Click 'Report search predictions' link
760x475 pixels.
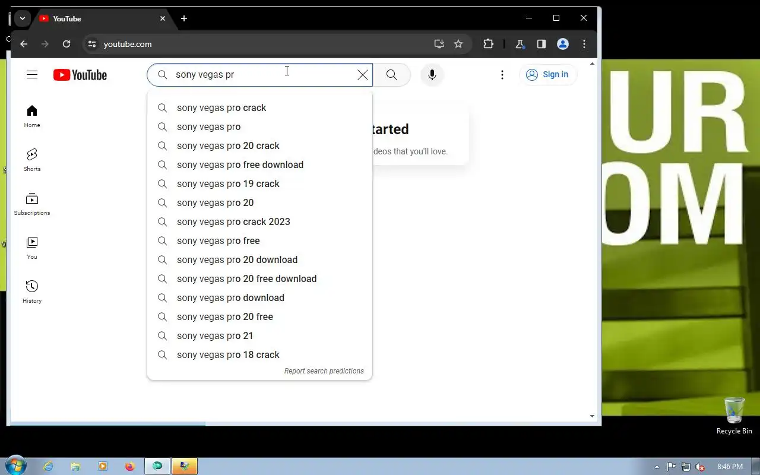tap(324, 371)
